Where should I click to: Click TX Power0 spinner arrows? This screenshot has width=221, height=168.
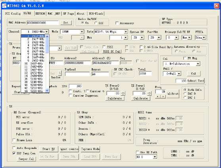click(123, 93)
